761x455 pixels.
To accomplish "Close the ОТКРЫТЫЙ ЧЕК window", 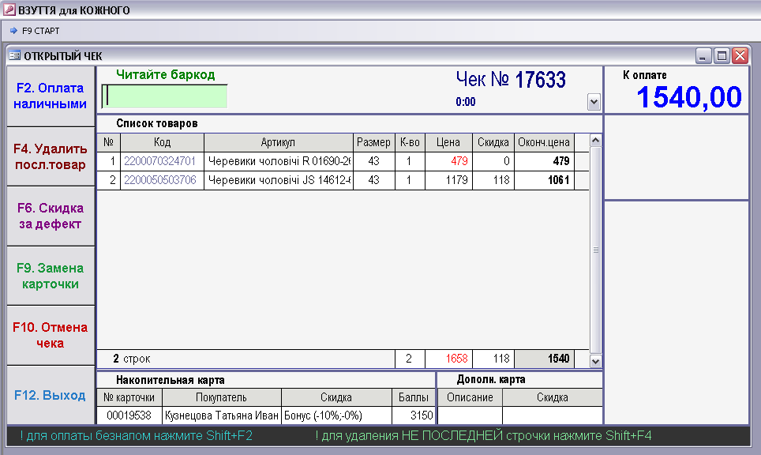I will click(x=740, y=56).
